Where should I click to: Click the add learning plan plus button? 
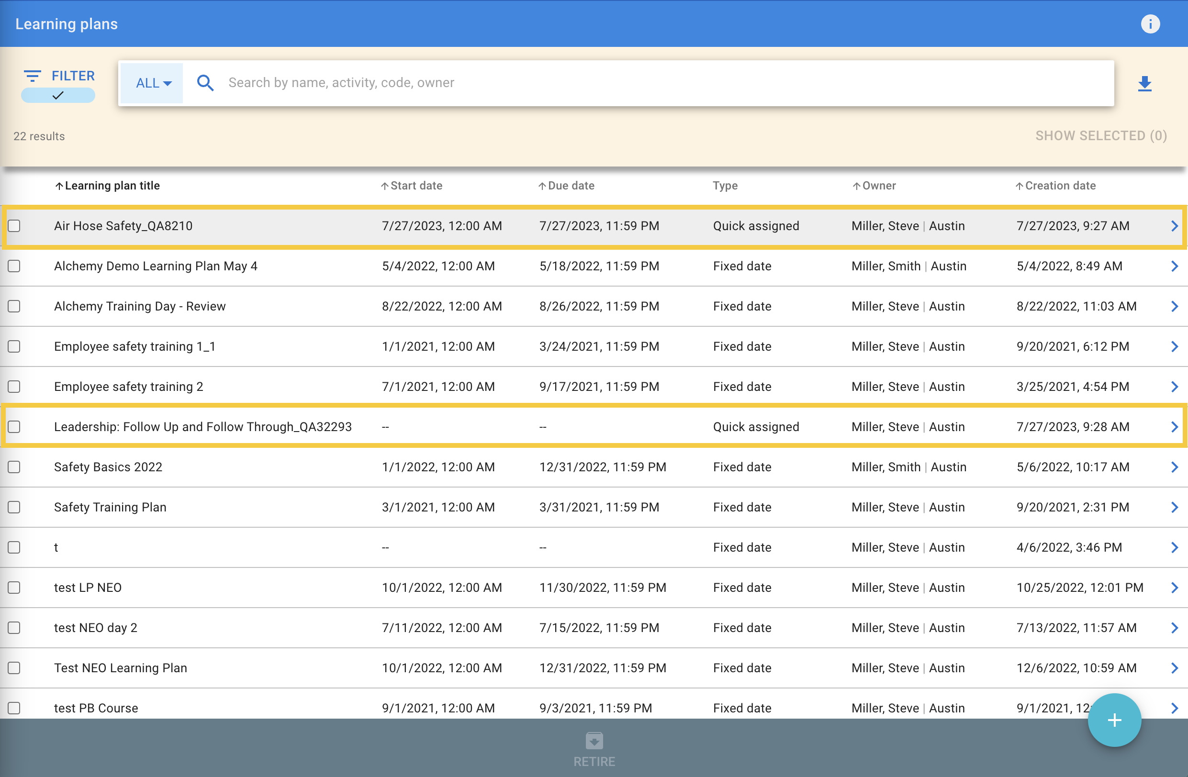pyautogui.click(x=1114, y=720)
